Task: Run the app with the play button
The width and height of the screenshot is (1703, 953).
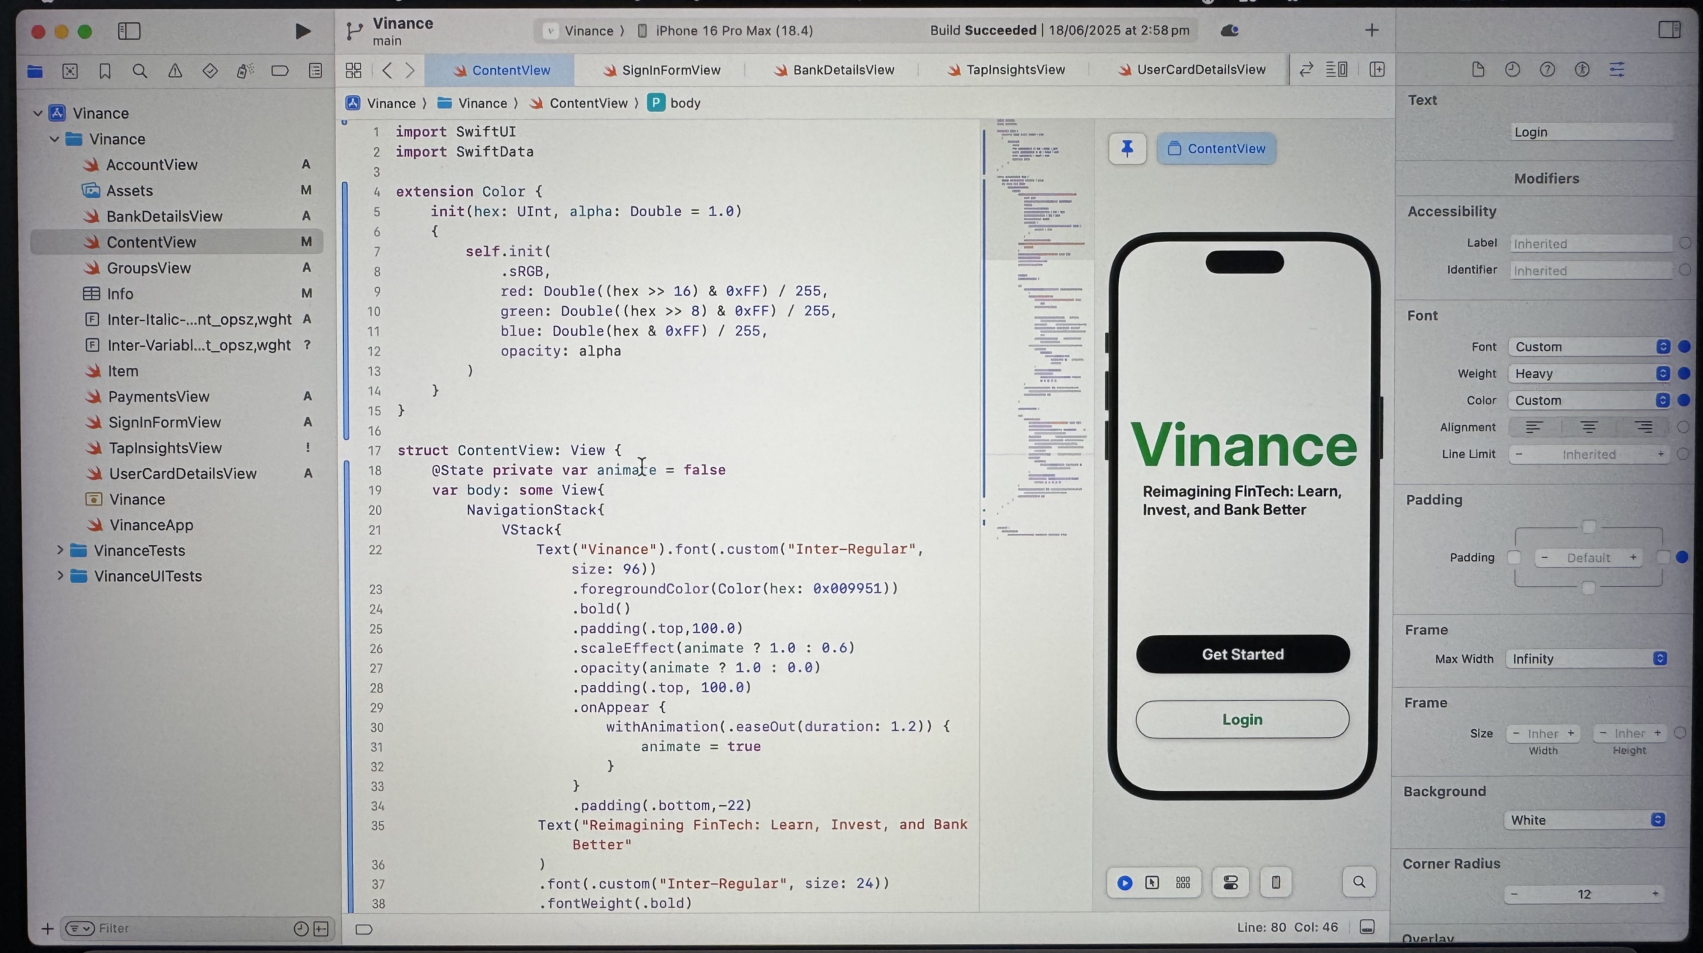Action: [x=303, y=31]
